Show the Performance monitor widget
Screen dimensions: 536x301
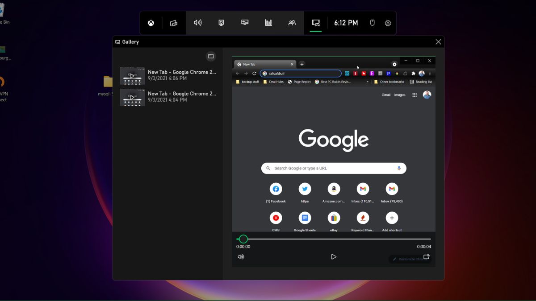coord(245,23)
